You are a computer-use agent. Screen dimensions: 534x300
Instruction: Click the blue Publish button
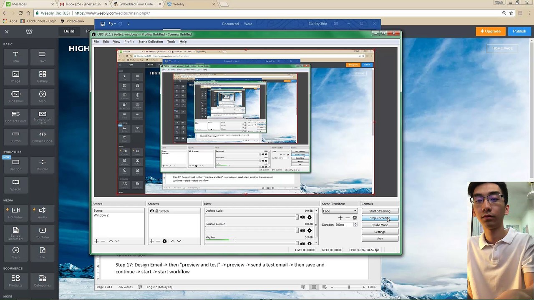(x=519, y=31)
